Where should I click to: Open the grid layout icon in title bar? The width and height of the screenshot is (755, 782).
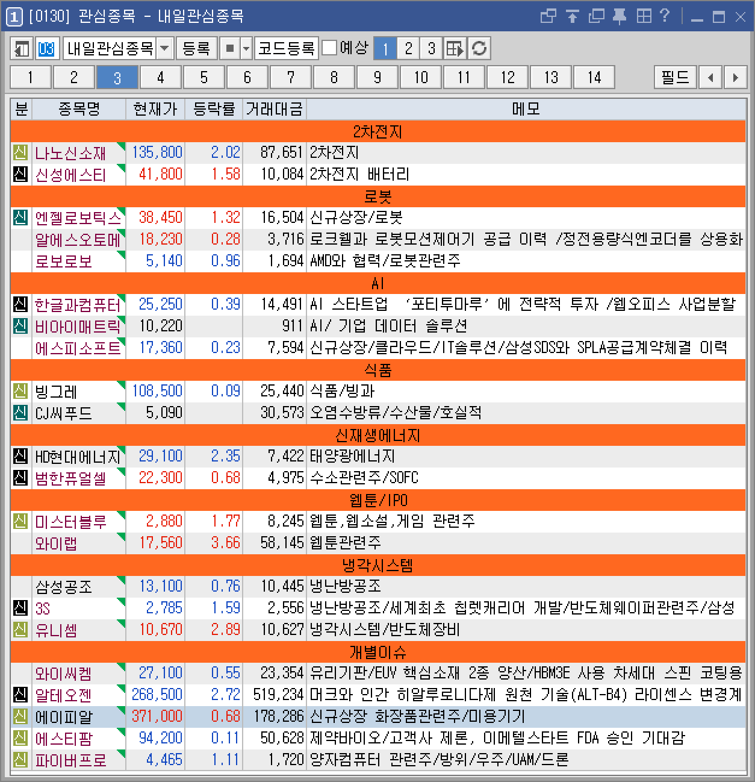tap(644, 16)
